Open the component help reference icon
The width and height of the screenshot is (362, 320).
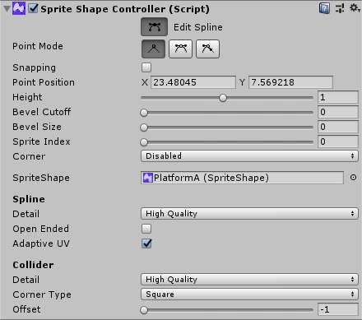[324, 8]
